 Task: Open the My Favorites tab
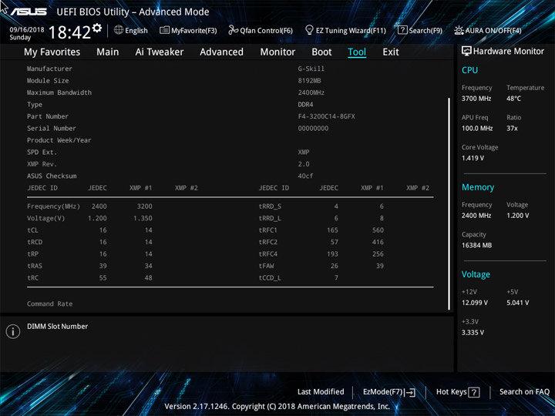pos(52,52)
